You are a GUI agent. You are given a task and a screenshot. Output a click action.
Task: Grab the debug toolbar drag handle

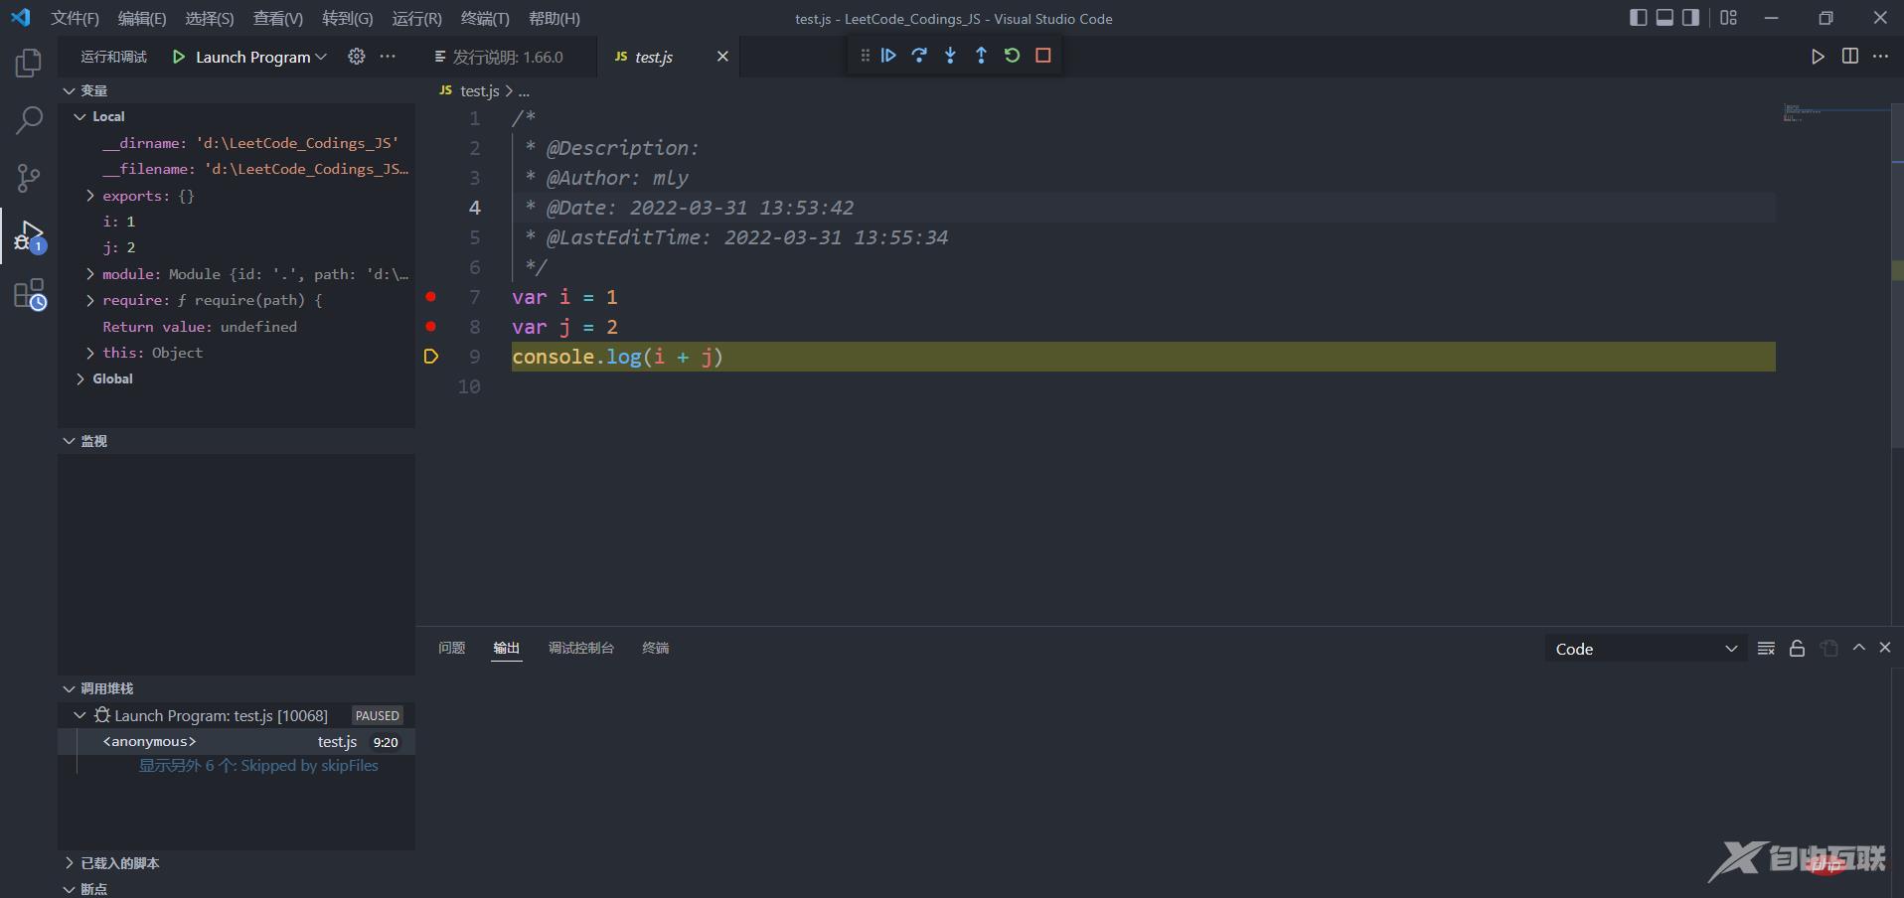865,56
